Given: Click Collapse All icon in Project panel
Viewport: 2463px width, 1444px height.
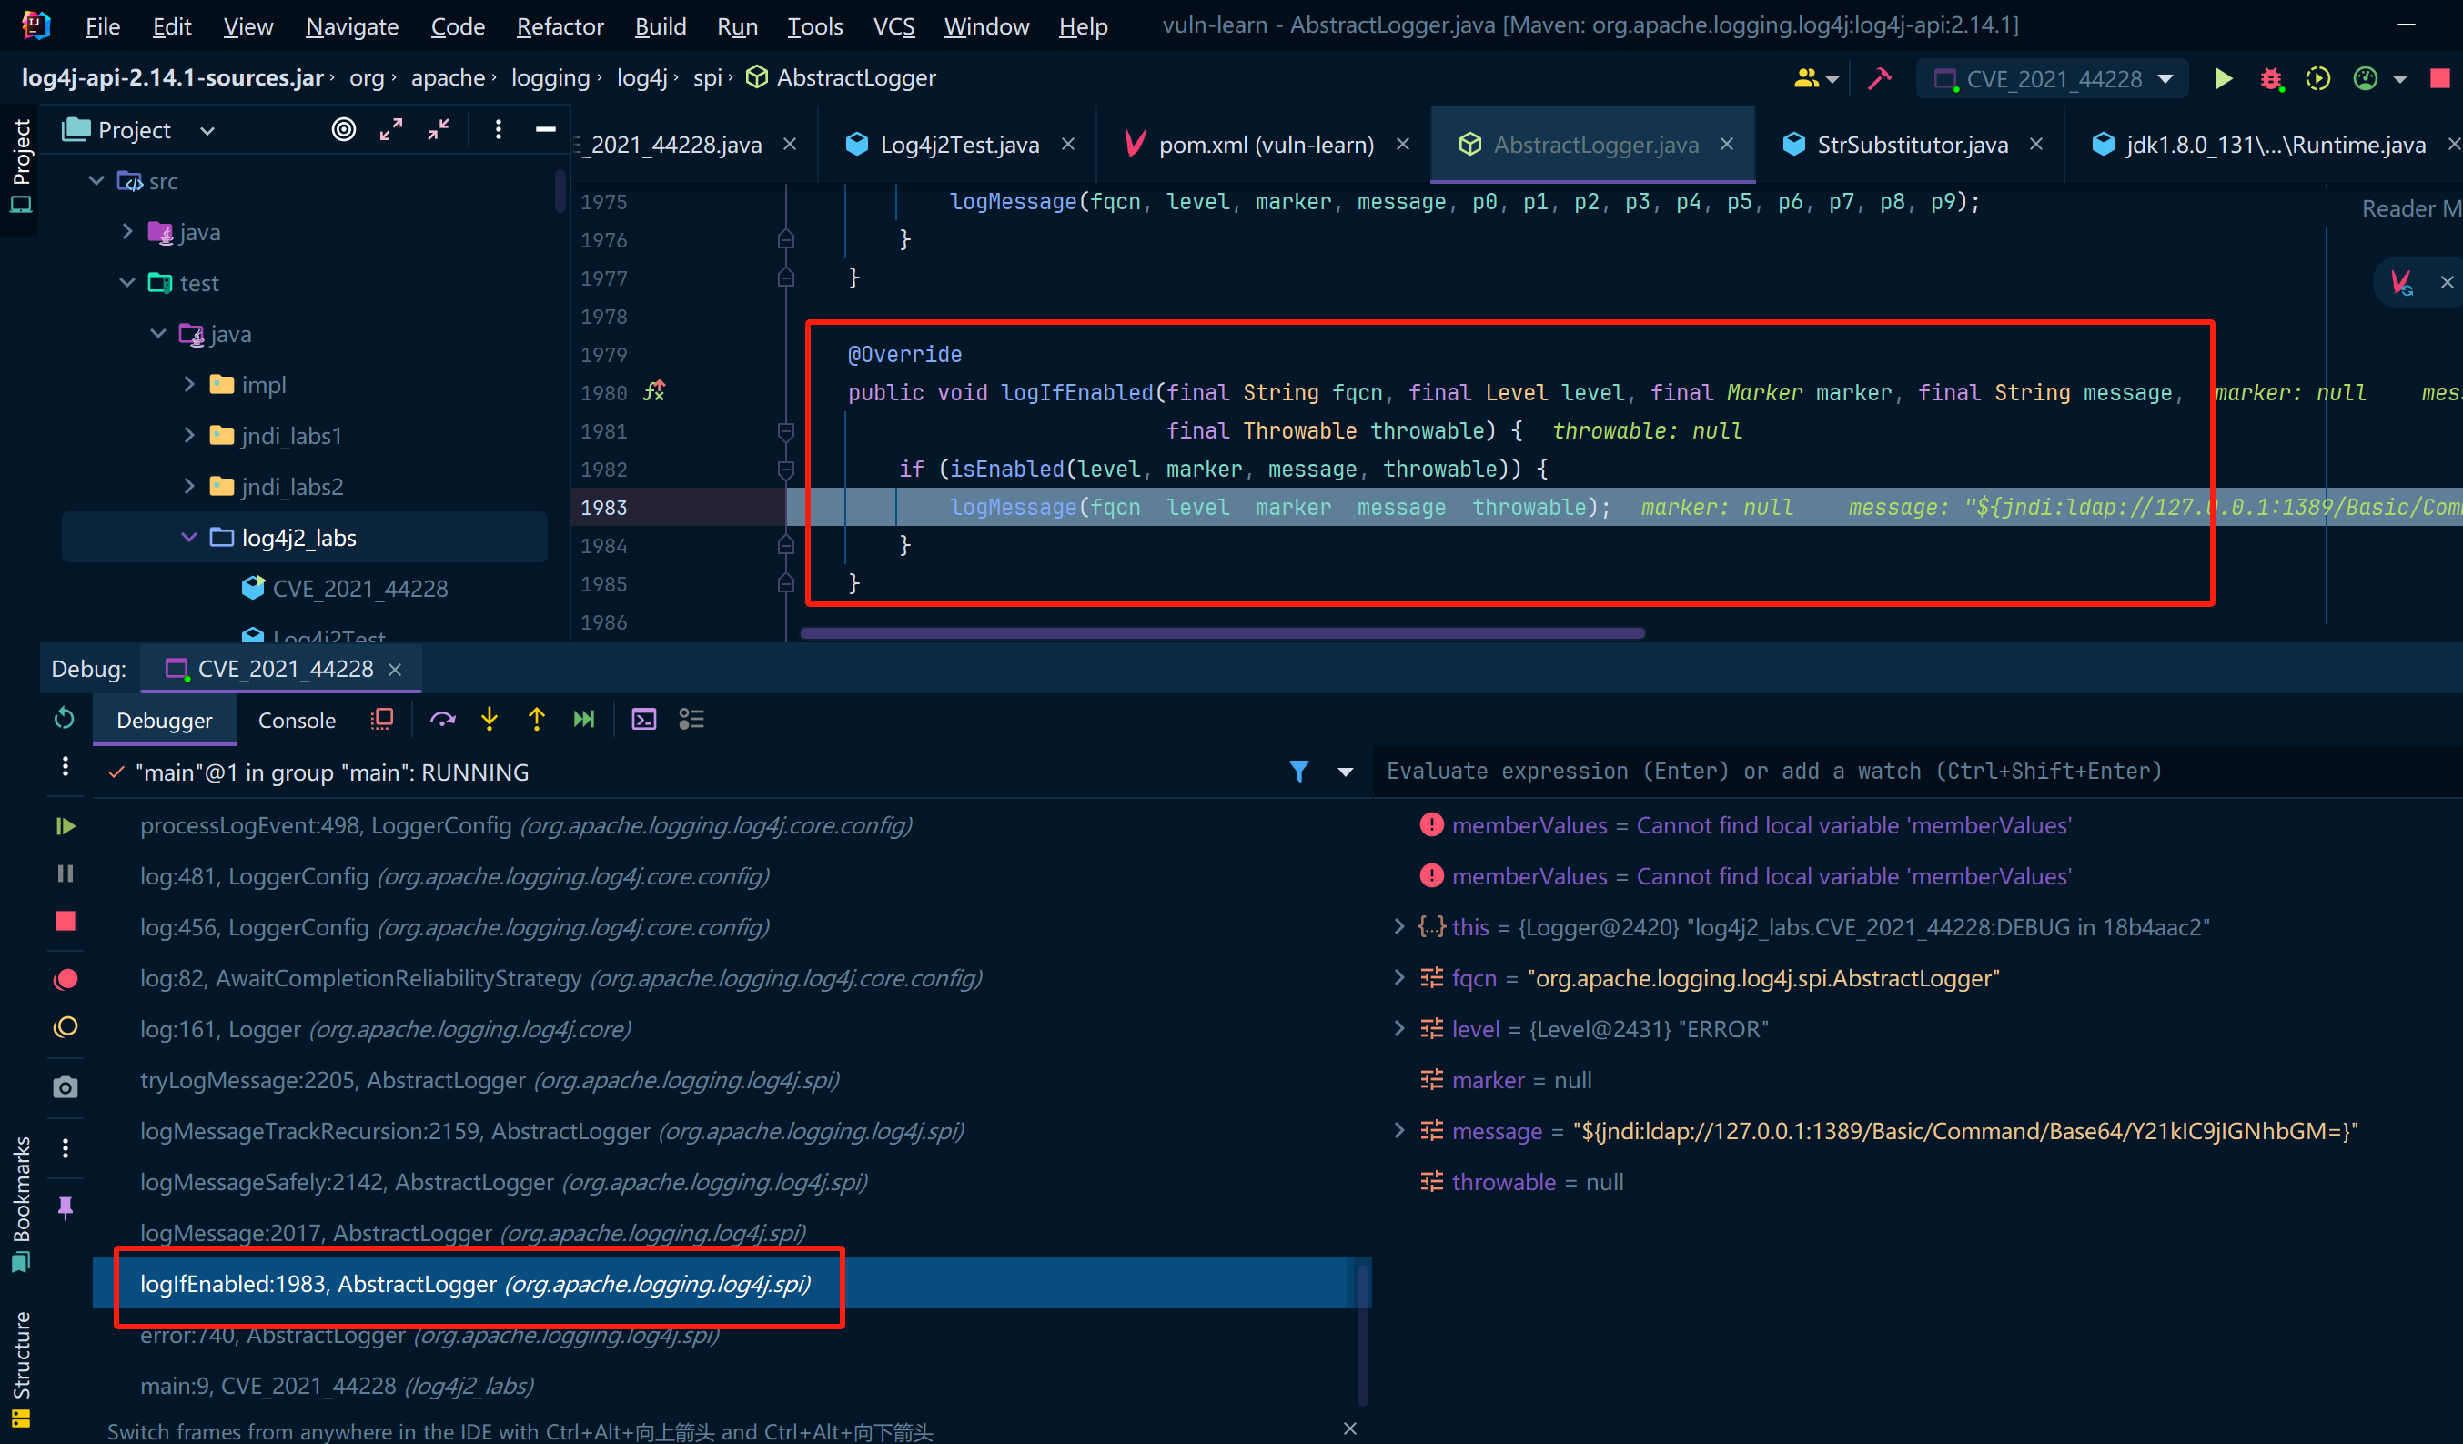Looking at the screenshot, I should [x=438, y=129].
